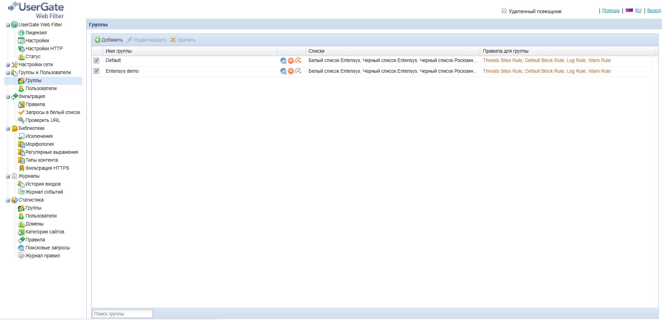Click the Правила для группы column header
Image resolution: width=662 pixels, height=320 pixels.
567,51
